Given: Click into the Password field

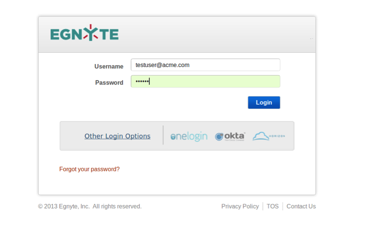Looking at the screenshot, I should coord(205,81).
